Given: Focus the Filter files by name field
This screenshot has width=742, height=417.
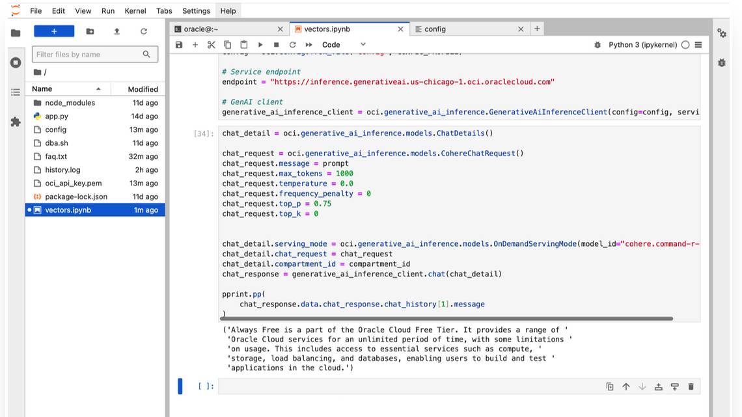Looking at the screenshot, I should tap(94, 55).
